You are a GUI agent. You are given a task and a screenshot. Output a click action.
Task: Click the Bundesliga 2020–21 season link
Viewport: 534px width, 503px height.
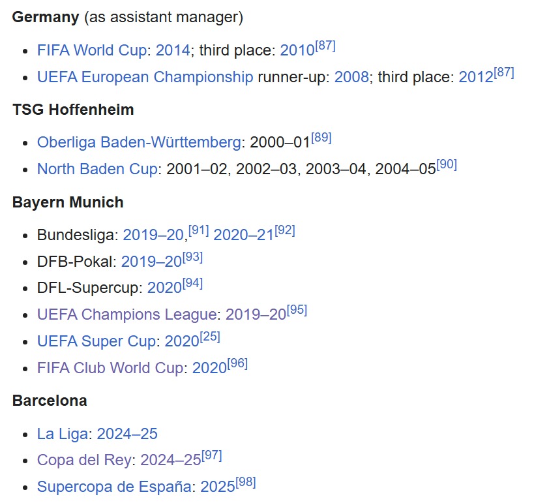tap(244, 235)
